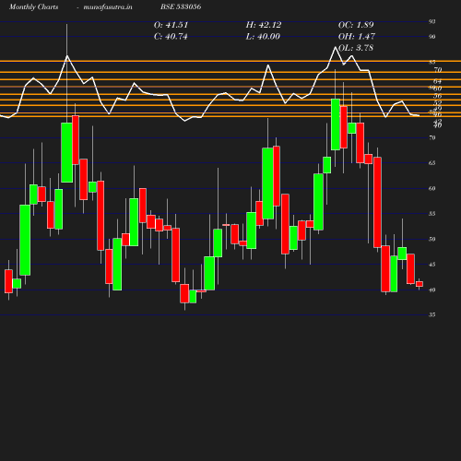Click the "Monthly Charts" title text
This screenshot has height=461, width=461.
coord(33,7)
